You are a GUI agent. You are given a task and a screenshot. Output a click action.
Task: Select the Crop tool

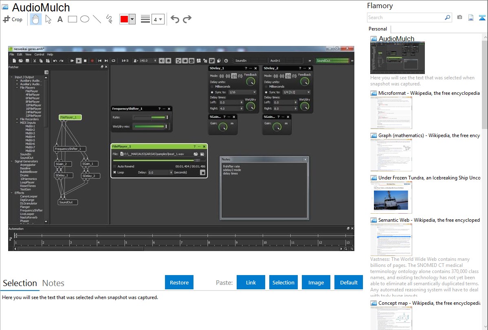[13, 19]
